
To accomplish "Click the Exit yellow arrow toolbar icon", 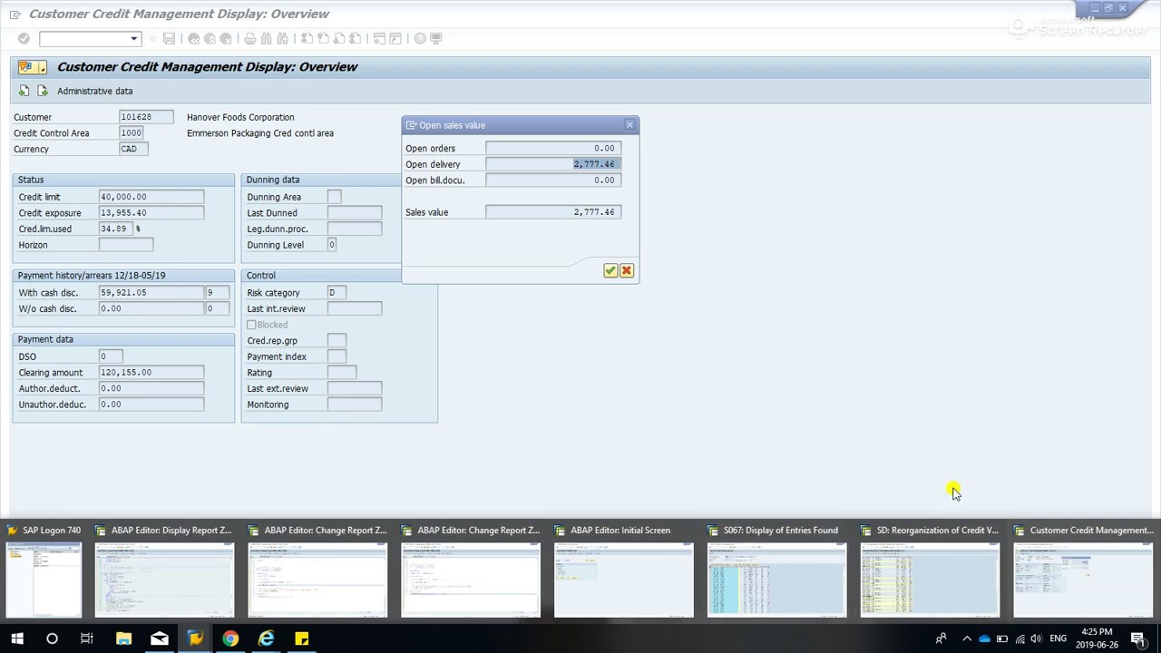I will click(x=210, y=38).
